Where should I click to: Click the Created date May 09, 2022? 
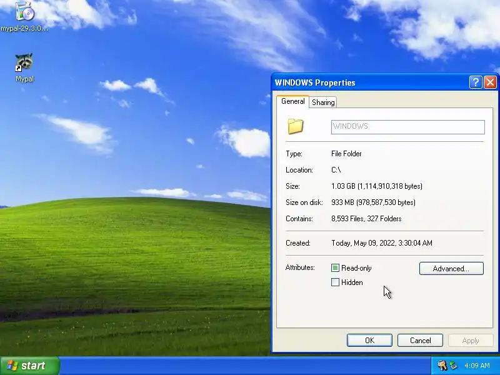click(x=382, y=243)
